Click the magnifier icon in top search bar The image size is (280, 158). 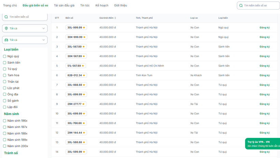coord(241,5)
